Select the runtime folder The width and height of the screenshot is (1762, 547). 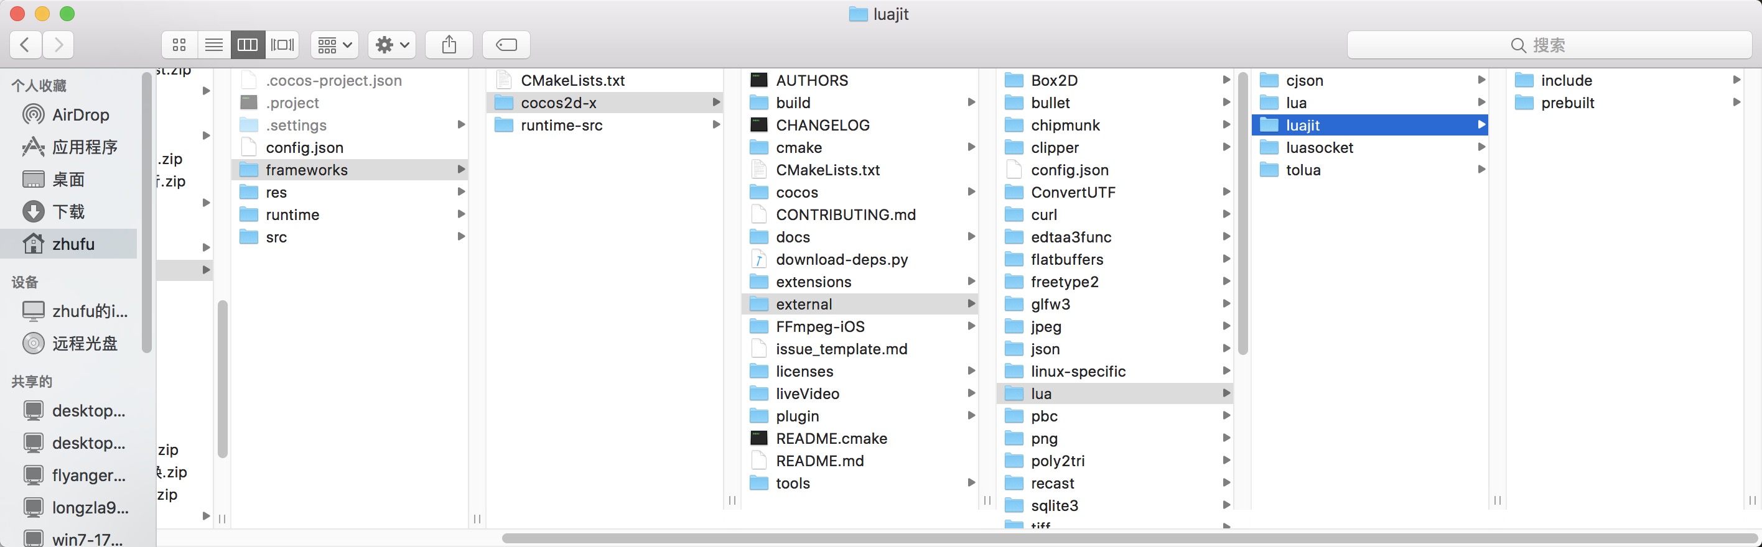[x=350, y=214]
